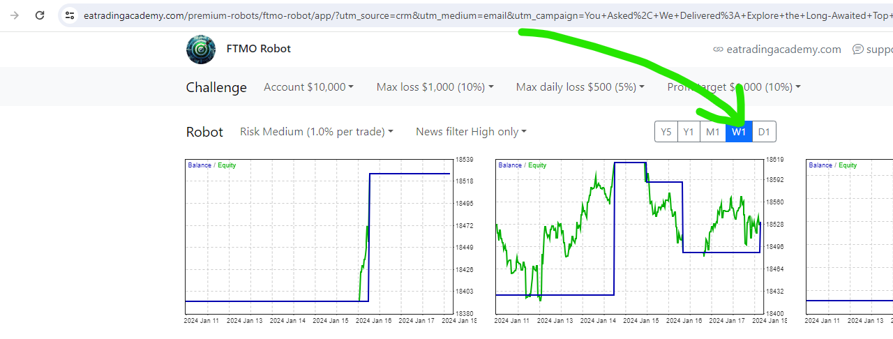Open site information icon in address bar

click(x=70, y=15)
